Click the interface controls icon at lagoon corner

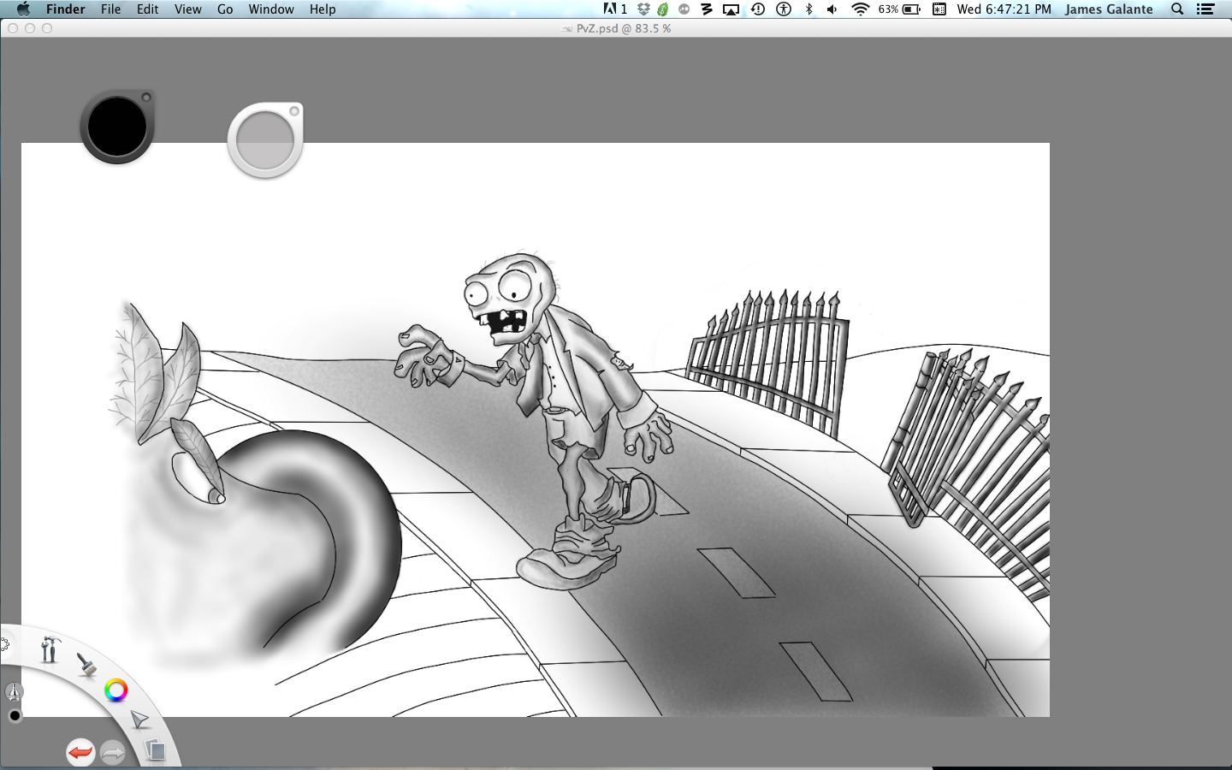pyautogui.click(x=4, y=643)
